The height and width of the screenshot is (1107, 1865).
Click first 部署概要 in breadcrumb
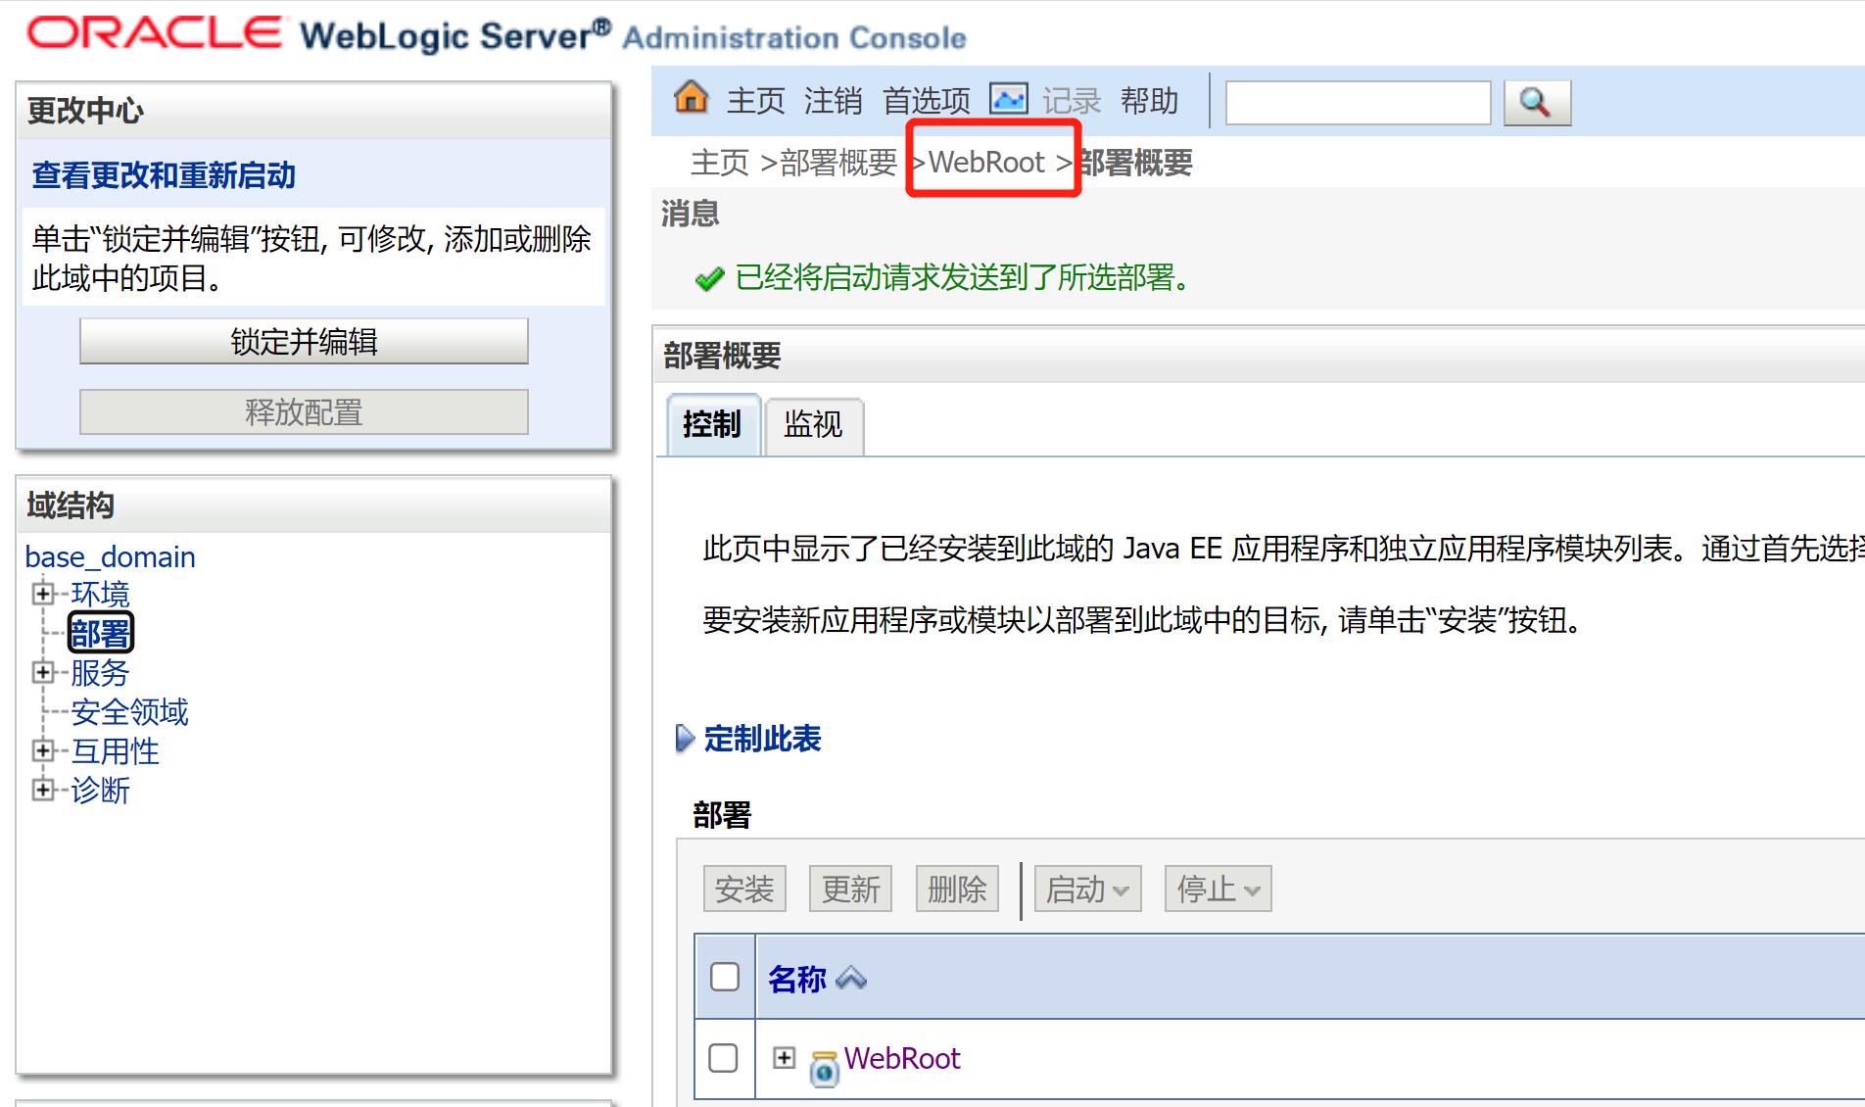pos(838,163)
